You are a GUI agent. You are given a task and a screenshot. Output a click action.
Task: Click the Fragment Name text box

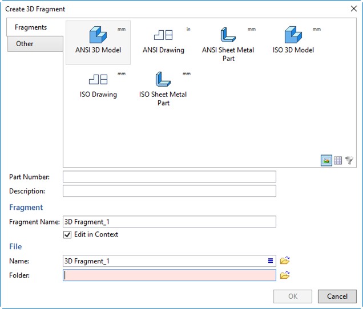(x=169, y=222)
